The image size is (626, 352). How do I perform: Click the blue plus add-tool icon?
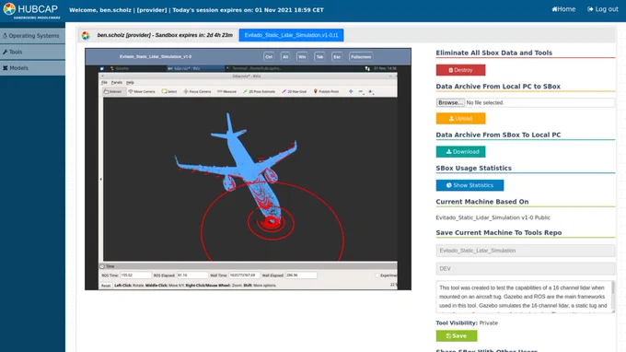351,91
